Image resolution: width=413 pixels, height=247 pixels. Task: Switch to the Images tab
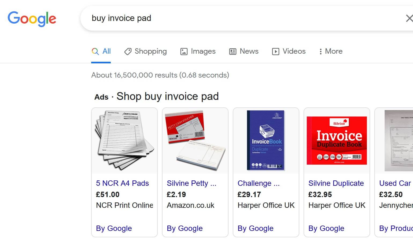point(198,51)
